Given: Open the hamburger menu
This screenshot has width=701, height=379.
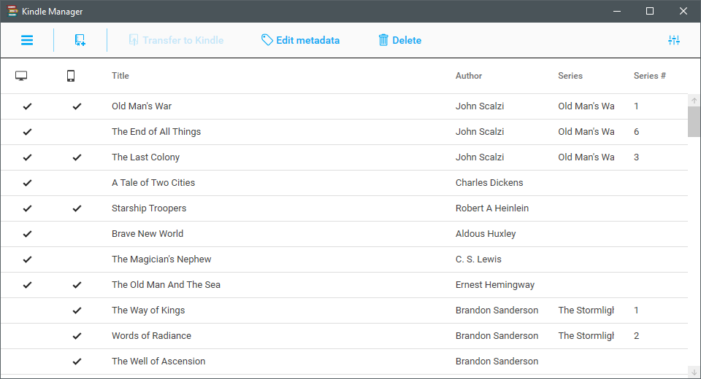Looking at the screenshot, I should [27, 40].
